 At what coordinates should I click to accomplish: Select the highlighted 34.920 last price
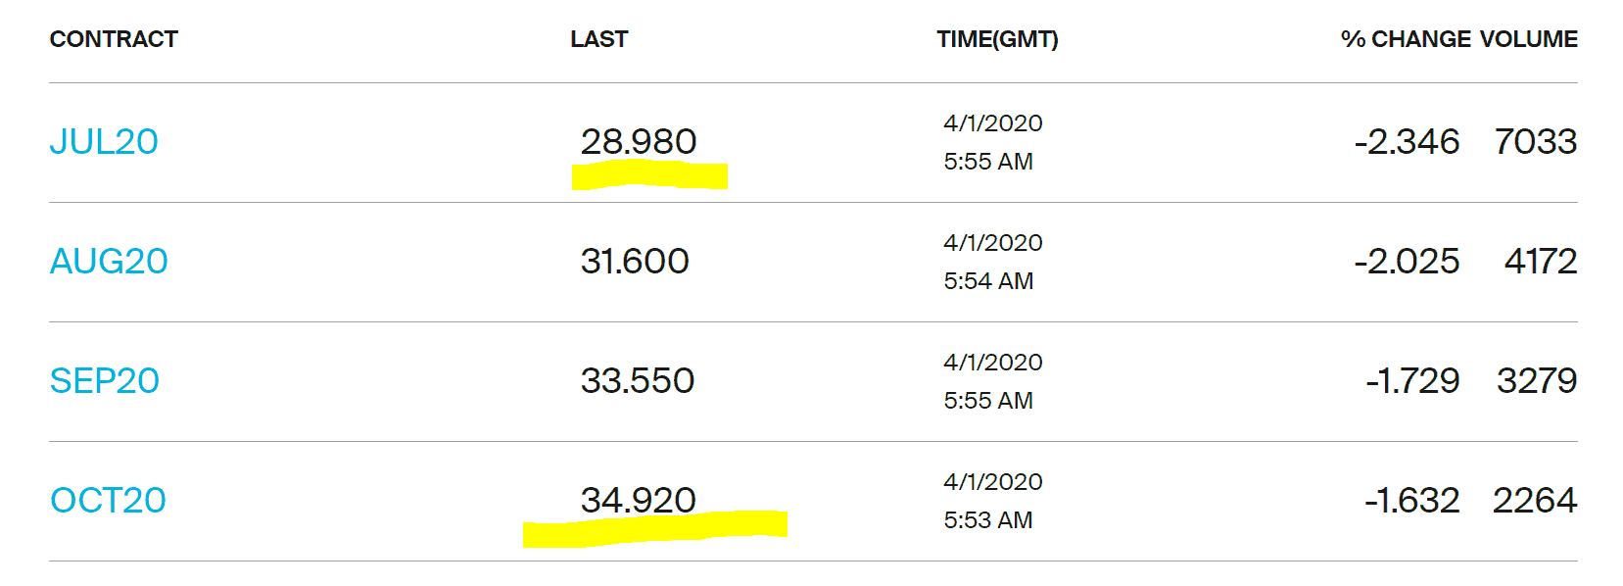(x=639, y=501)
